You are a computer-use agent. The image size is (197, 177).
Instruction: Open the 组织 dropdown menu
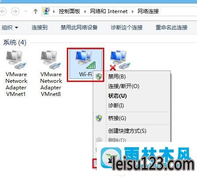pyautogui.click(x=10, y=28)
